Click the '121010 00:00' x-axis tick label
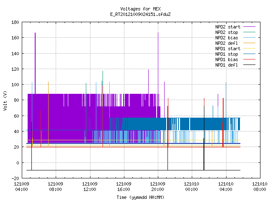The height and width of the screenshot is (201, 268). coord(192,187)
